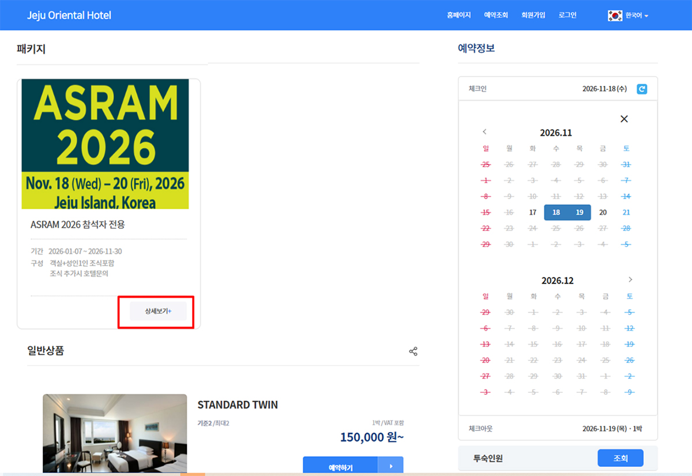Click the share icon next to 일반상품
Screen dimensions: 692x476
413,352
